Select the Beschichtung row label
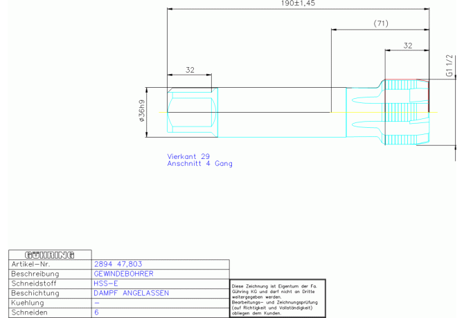This screenshot has width=464, height=318. tap(33, 293)
